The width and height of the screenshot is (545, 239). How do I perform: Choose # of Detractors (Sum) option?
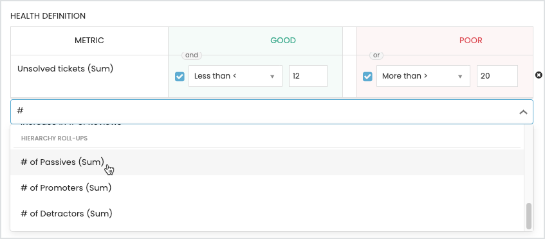[x=267, y=214]
